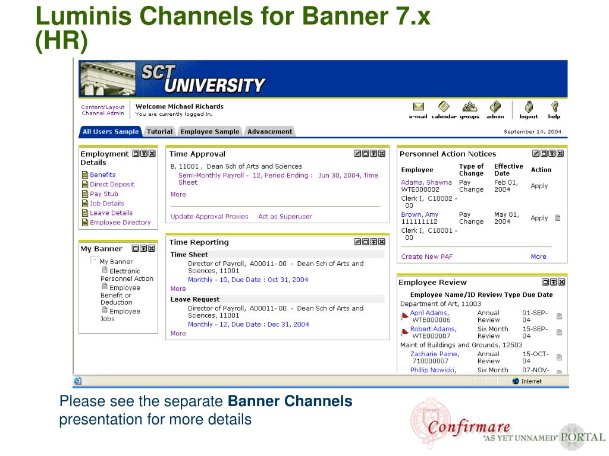Click More under Time Approval
Screen dimensions: 609x456
178,194
